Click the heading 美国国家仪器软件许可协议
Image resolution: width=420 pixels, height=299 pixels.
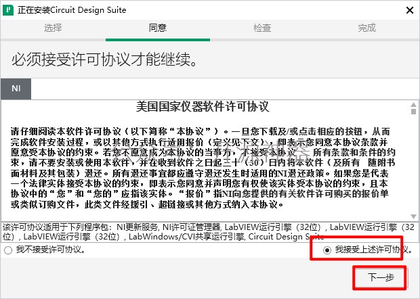click(203, 107)
